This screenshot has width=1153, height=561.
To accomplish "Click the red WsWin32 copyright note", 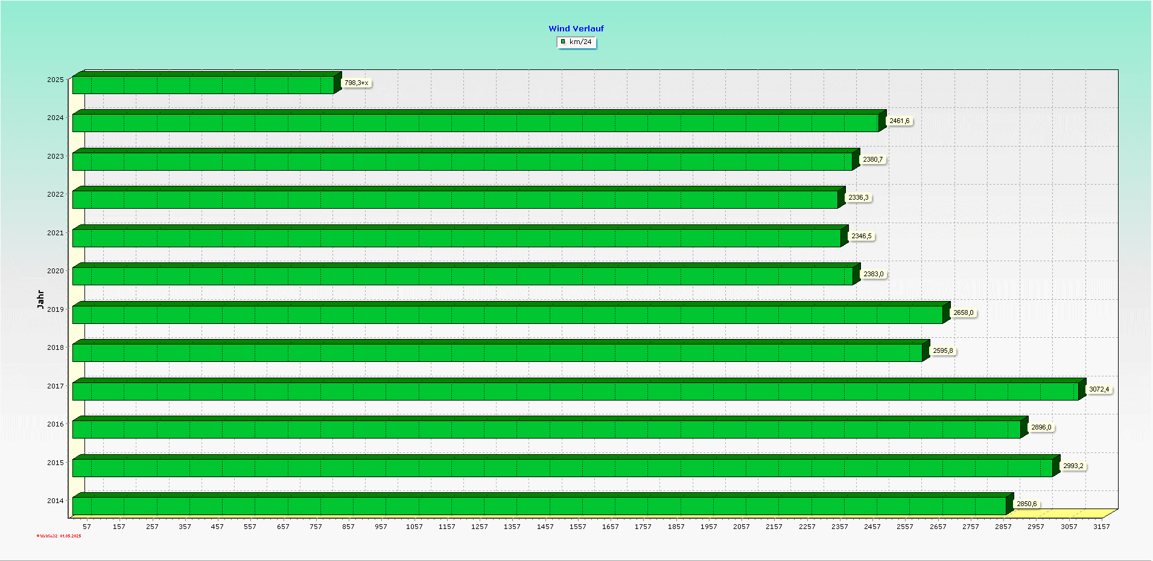I will 59,536.
